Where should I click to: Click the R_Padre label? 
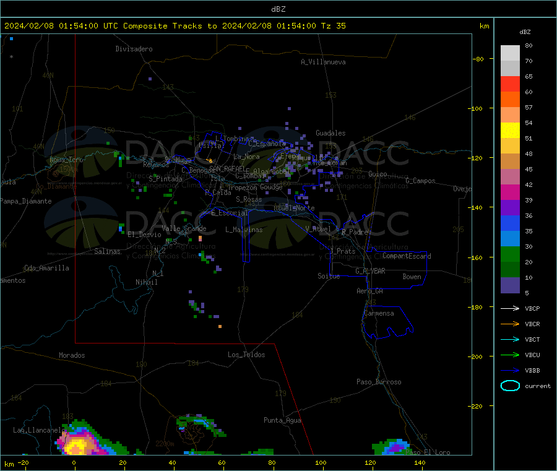click(x=355, y=232)
